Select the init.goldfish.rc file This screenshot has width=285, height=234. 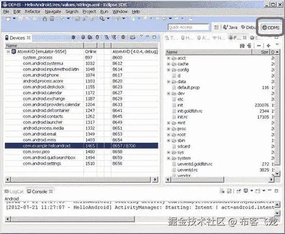click(x=190, y=111)
